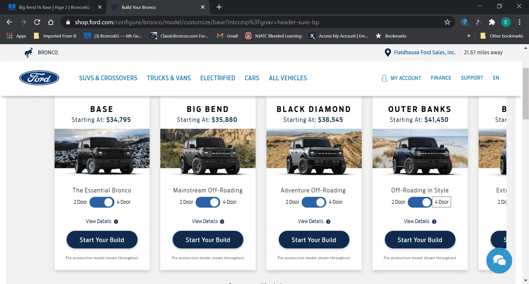
Task: Click the My Account person icon
Action: (x=384, y=78)
